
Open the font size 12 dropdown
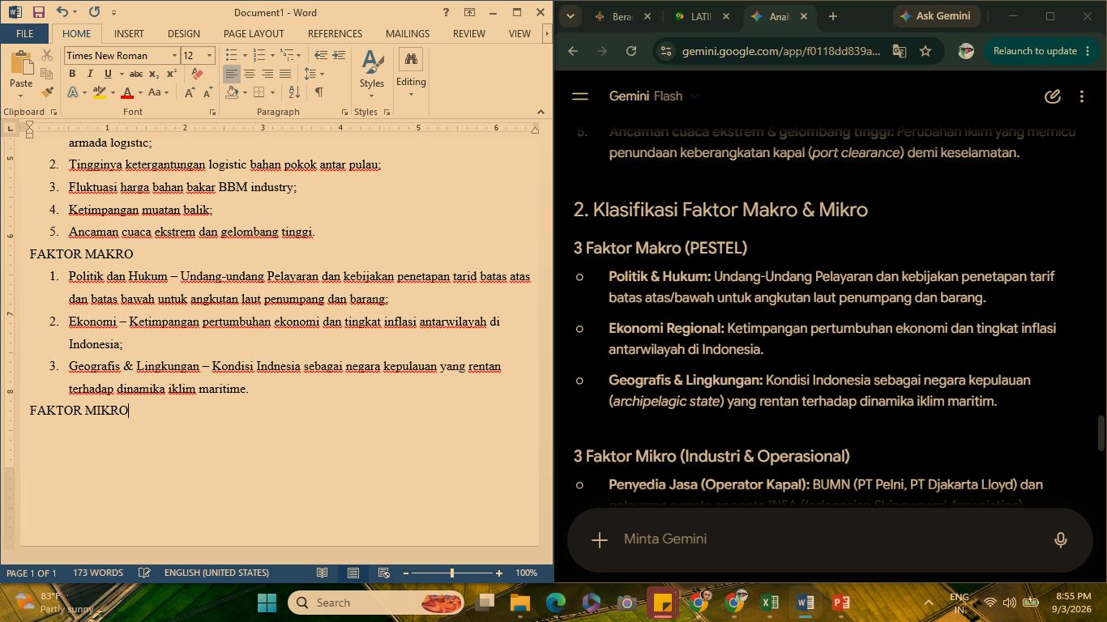click(x=209, y=56)
